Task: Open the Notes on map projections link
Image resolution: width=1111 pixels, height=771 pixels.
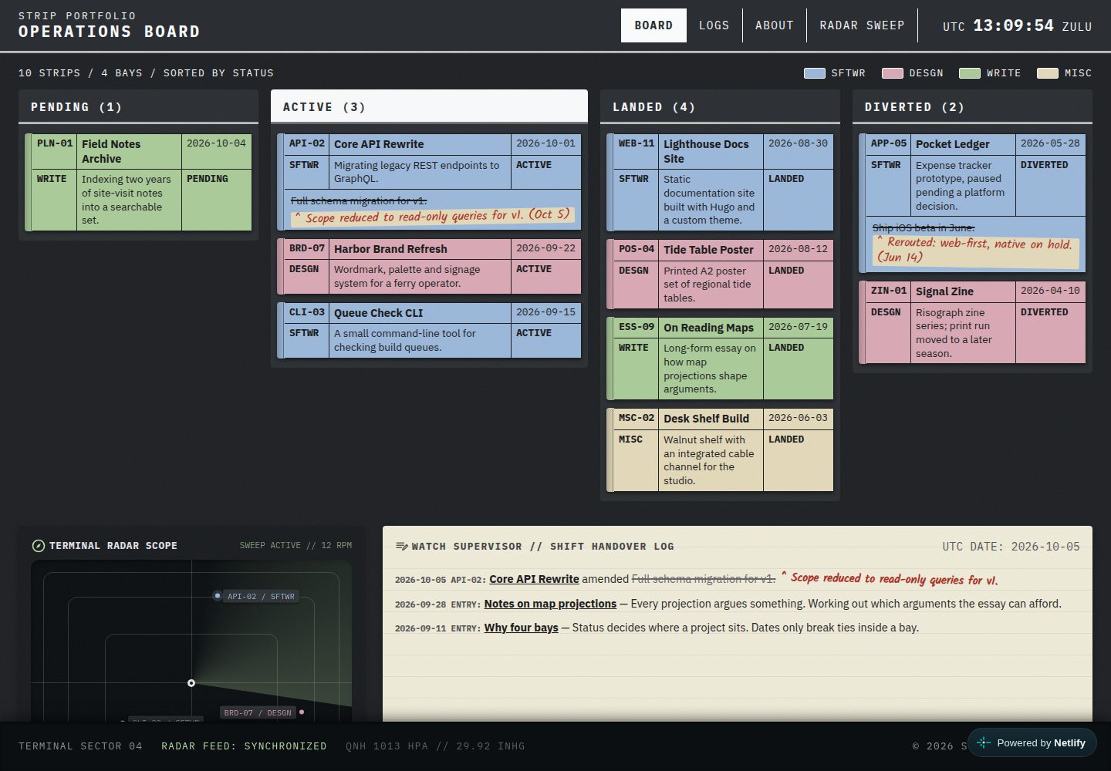Action: [550, 604]
